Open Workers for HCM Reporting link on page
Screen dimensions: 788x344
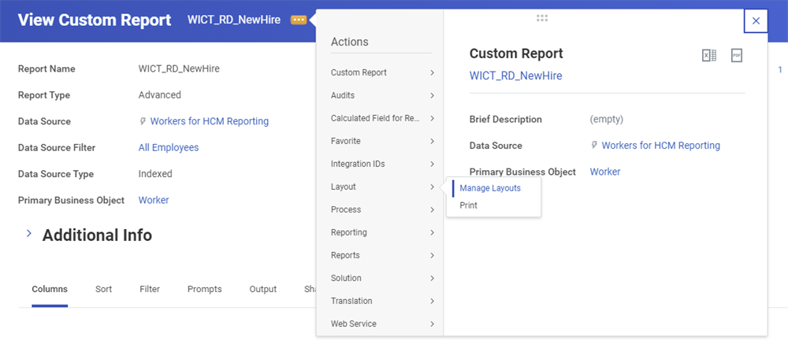pos(210,121)
